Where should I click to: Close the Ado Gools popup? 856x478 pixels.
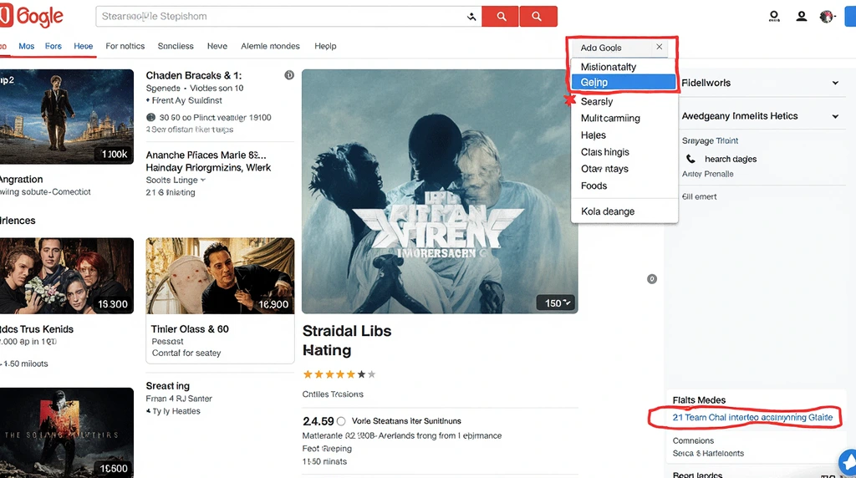(x=660, y=47)
